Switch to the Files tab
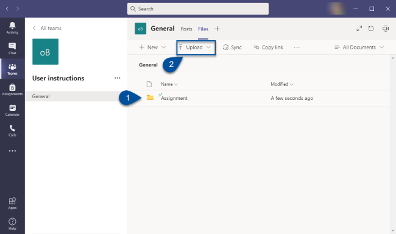The width and height of the screenshot is (396, 234). tap(203, 29)
